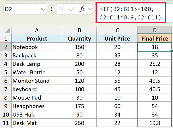Select column A header
Screen dimensions: 173x128
37,30
